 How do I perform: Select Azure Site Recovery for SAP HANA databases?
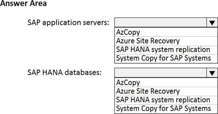(x=147, y=91)
